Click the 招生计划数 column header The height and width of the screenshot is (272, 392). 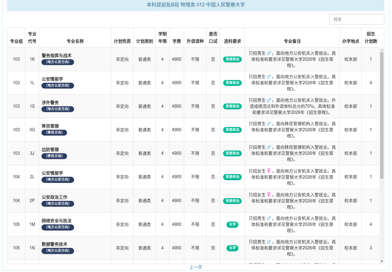tap(371, 38)
